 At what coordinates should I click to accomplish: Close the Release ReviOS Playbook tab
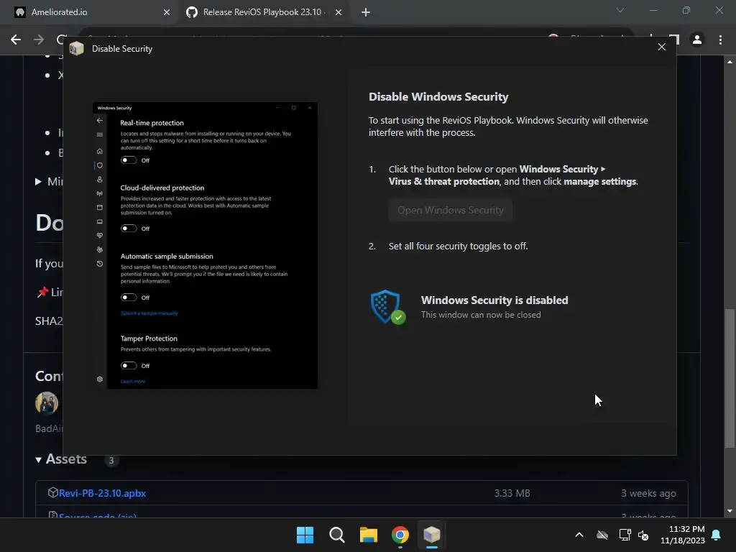pyautogui.click(x=339, y=12)
